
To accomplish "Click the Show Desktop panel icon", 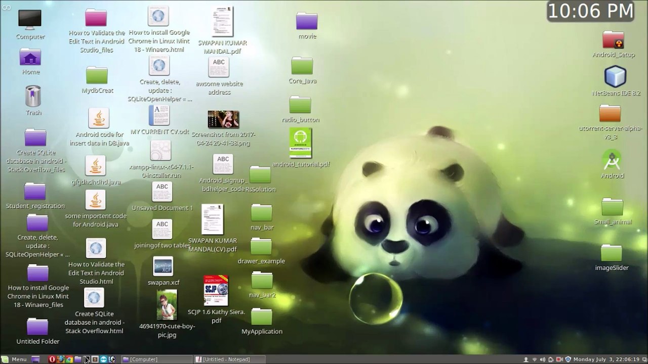I will (x=35, y=359).
